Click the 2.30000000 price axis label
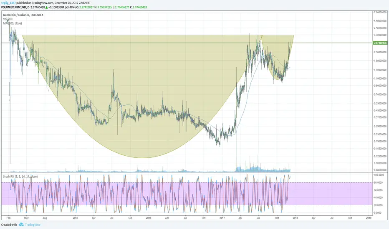 coord(381,52)
